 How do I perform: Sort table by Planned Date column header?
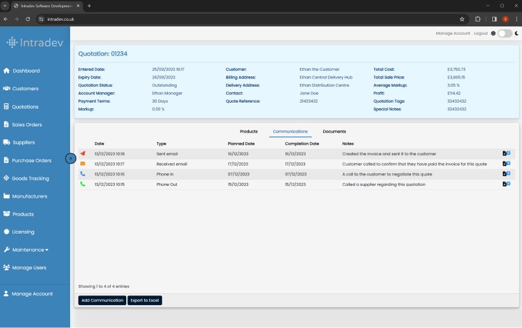[x=241, y=144]
